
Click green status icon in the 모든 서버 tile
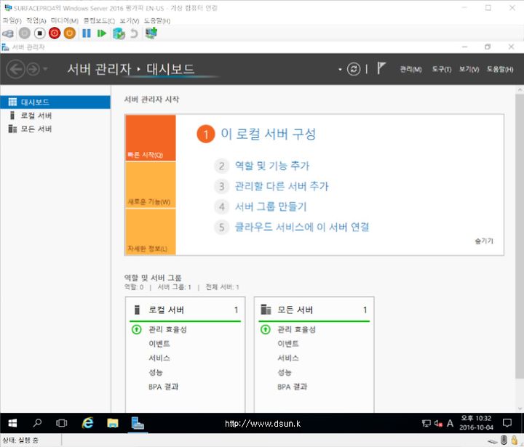click(266, 330)
